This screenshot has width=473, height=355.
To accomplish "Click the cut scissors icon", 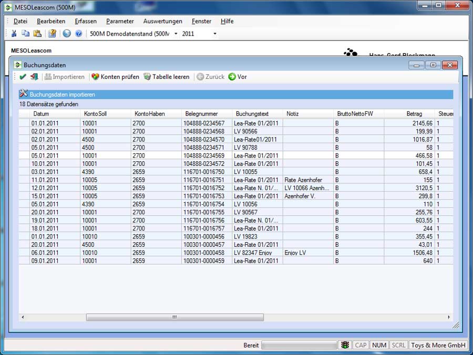I will click(14, 34).
